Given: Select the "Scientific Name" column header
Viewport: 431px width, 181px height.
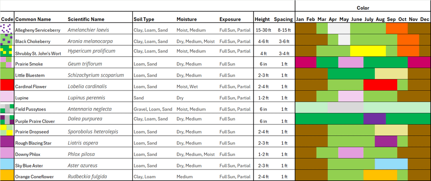Looking at the screenshot, I should click(x=86, y=19).
